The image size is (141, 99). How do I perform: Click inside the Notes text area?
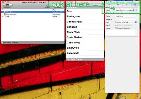121,32
